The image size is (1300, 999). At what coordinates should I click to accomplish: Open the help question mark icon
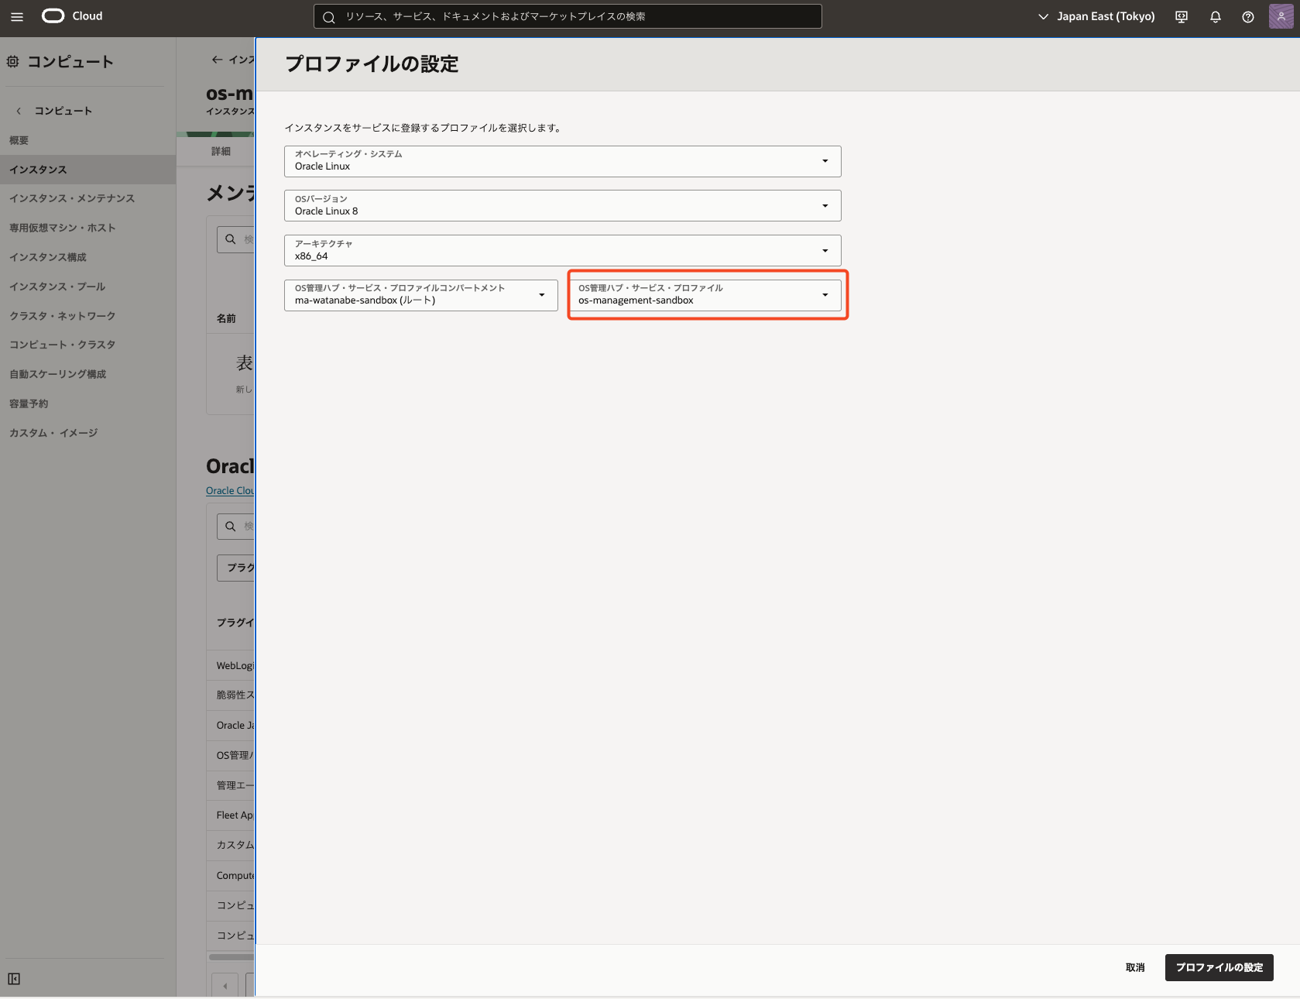tap(1247, 16)
